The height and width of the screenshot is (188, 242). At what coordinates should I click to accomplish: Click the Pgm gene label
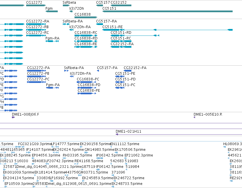49,9
